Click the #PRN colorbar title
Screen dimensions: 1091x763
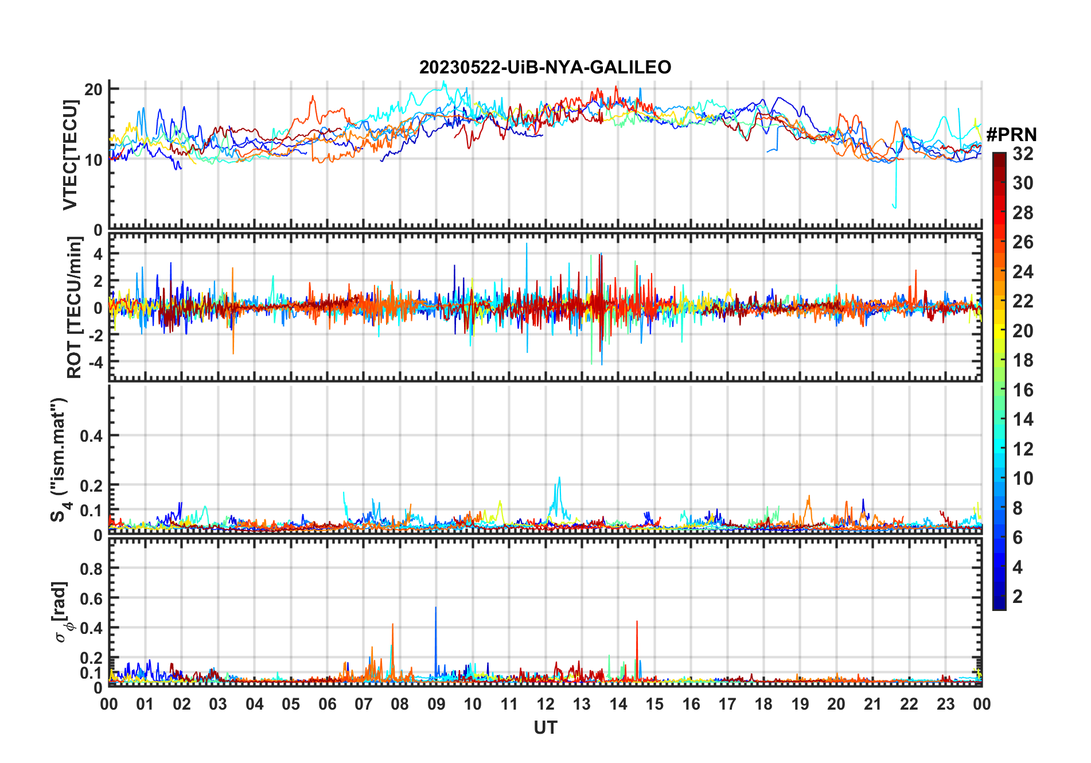coord(1011,134)
